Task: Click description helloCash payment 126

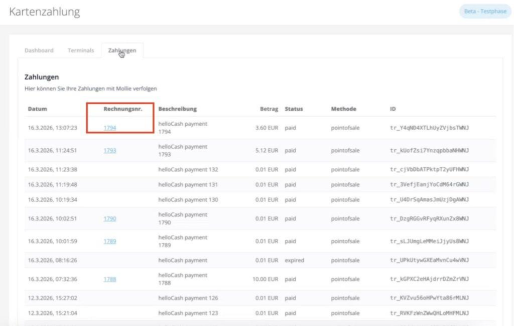Action: click(x=188, y=298)
